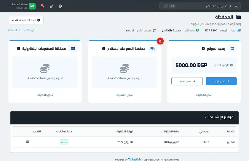
Task: Open the YallaWeb footer link
Action: tap(134, 159)
